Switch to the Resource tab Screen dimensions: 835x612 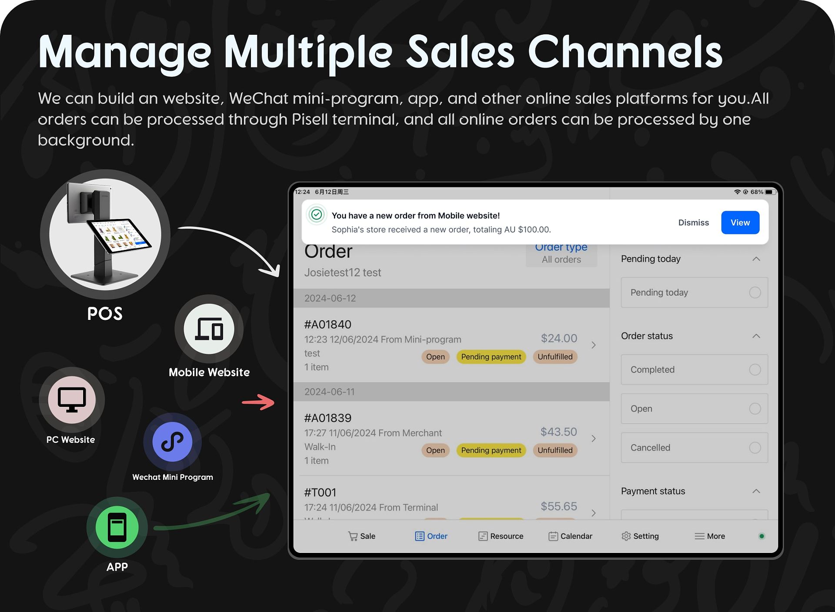click(x=501, y=536)
